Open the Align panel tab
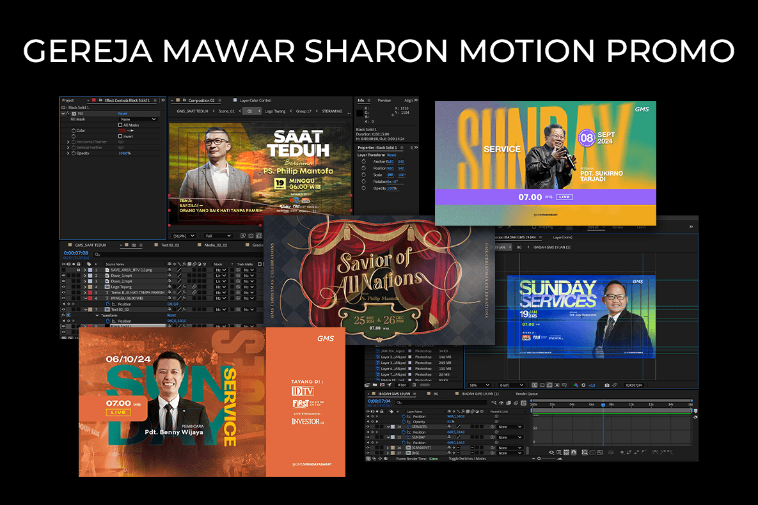758x505 pixels. point(409,100)
